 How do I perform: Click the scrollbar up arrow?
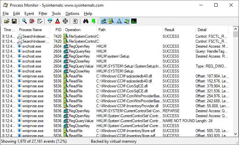[235, 29]
